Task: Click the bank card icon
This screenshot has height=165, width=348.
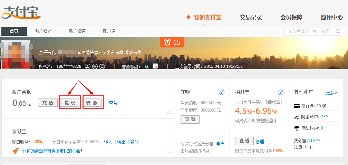Action: (297, 106)
